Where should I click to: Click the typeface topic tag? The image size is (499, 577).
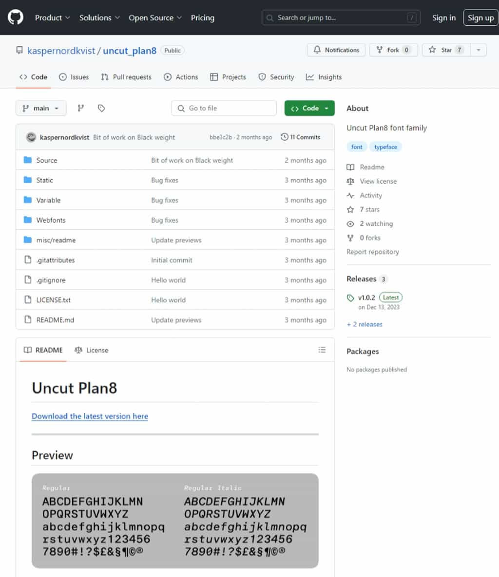(x=385, y=147)
